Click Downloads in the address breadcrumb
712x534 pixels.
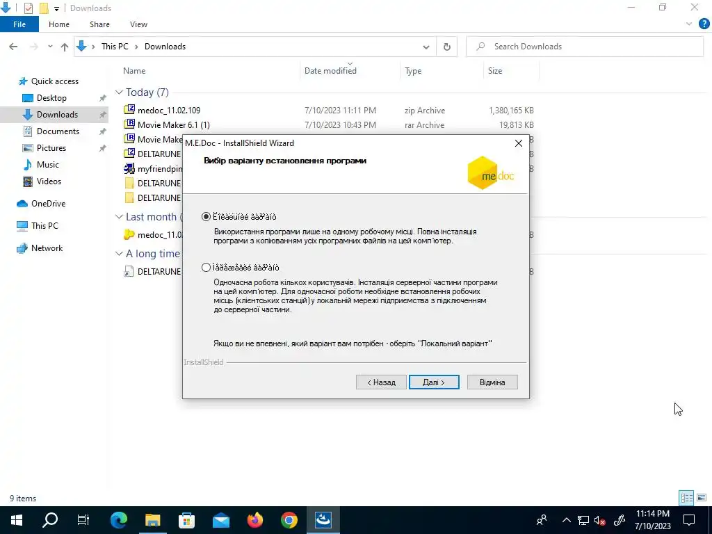pyautogui.click(x=165, y=47)
